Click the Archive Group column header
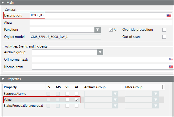This screenshot has height=117, width=174. click(95, 87)
